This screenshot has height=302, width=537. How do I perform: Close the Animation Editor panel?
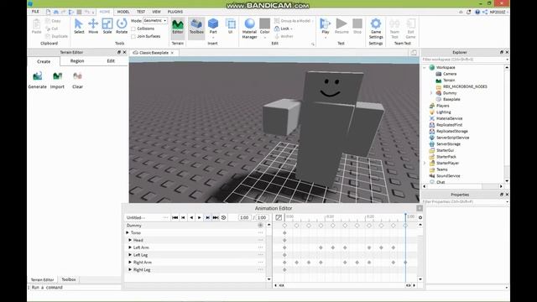point(420,208)
